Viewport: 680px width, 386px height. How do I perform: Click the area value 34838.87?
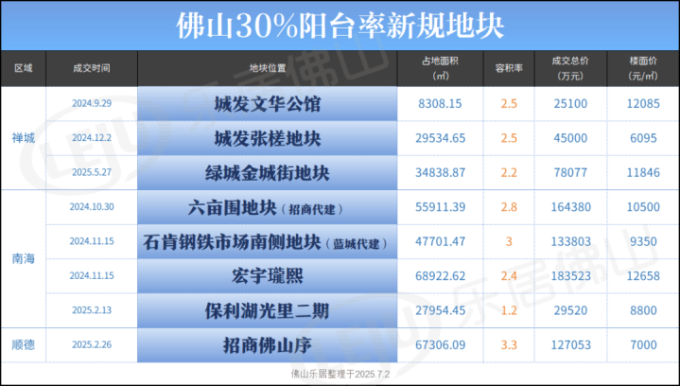[440, 172]
